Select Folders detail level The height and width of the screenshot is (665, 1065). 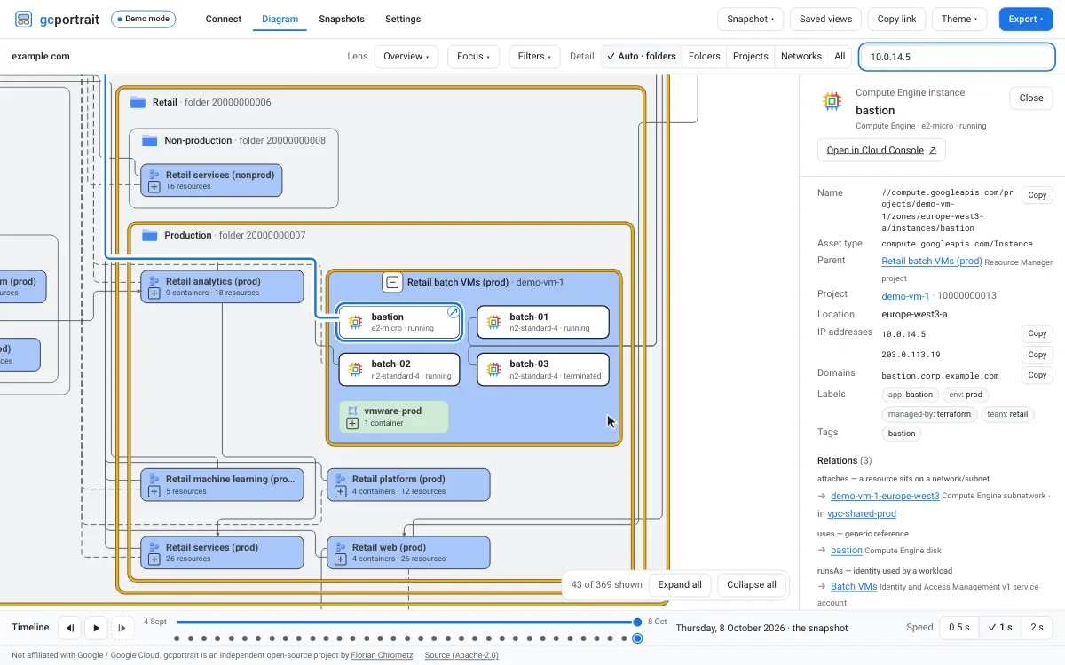coord(705,57)
